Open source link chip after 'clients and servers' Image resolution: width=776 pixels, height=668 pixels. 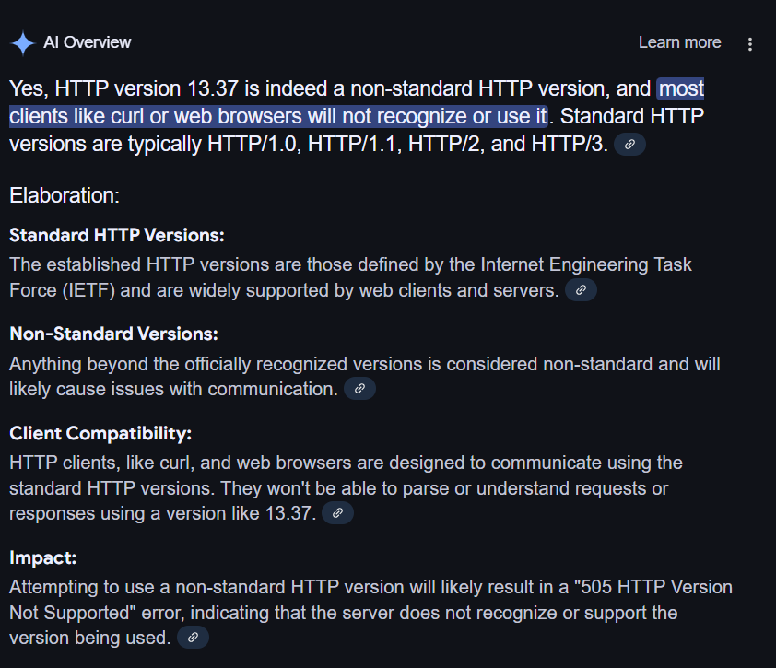[x=581, y=290]
